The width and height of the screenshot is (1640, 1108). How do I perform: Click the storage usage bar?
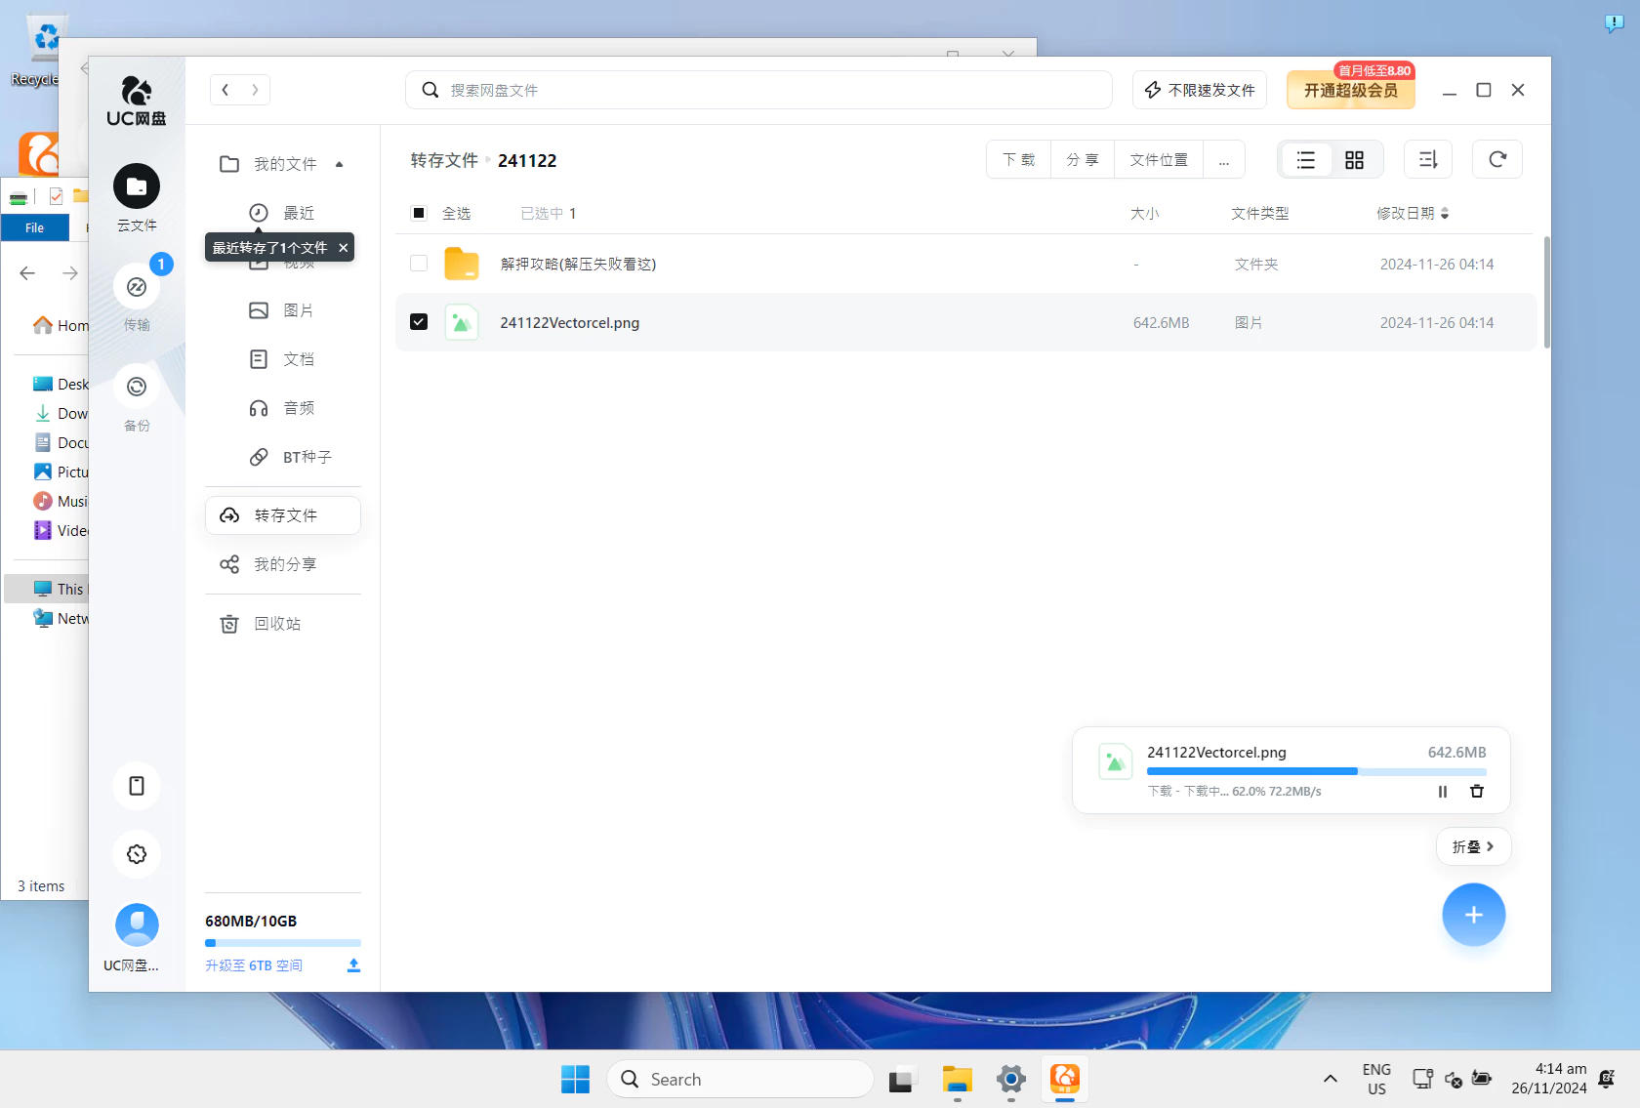tap(283, 943)
